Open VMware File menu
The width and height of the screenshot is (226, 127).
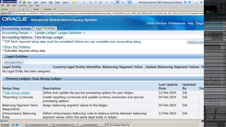(29, 2)
